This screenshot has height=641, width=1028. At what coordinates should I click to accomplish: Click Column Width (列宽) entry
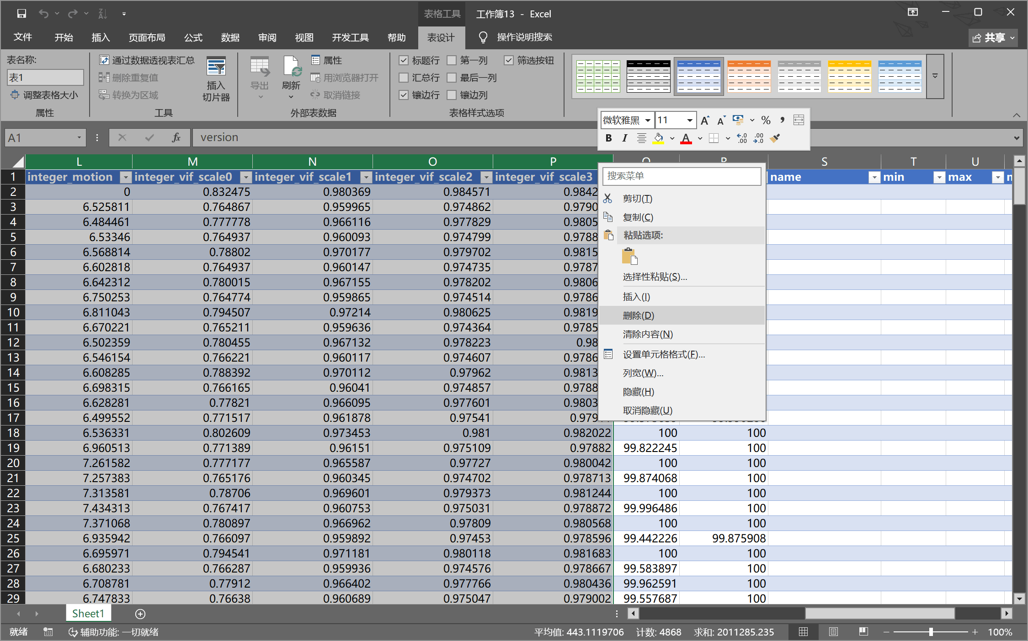(x=682, y=373)
